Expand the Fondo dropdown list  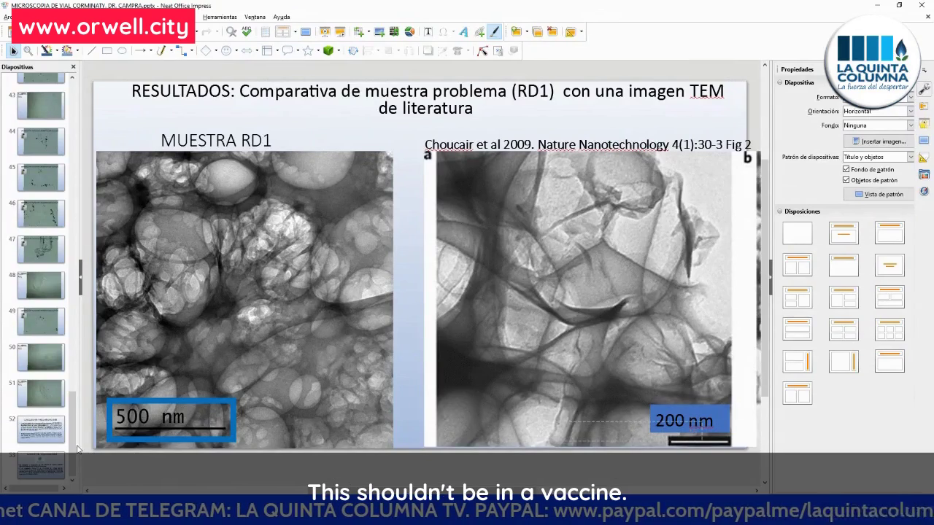tap(910, 125)
